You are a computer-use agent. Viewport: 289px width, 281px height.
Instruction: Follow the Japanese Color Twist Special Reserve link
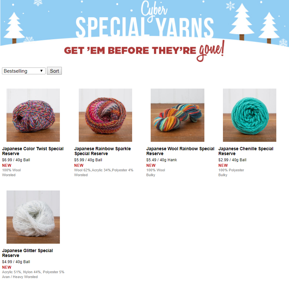(x=33, y=151)
